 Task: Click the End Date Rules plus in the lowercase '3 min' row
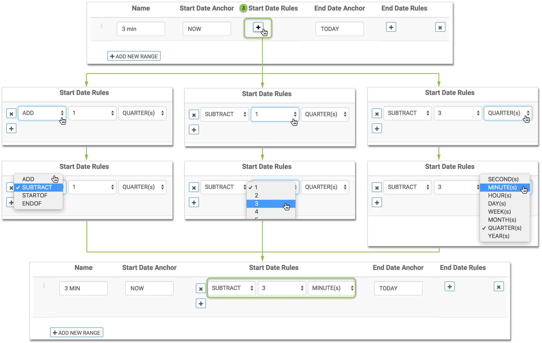[391, 27]
